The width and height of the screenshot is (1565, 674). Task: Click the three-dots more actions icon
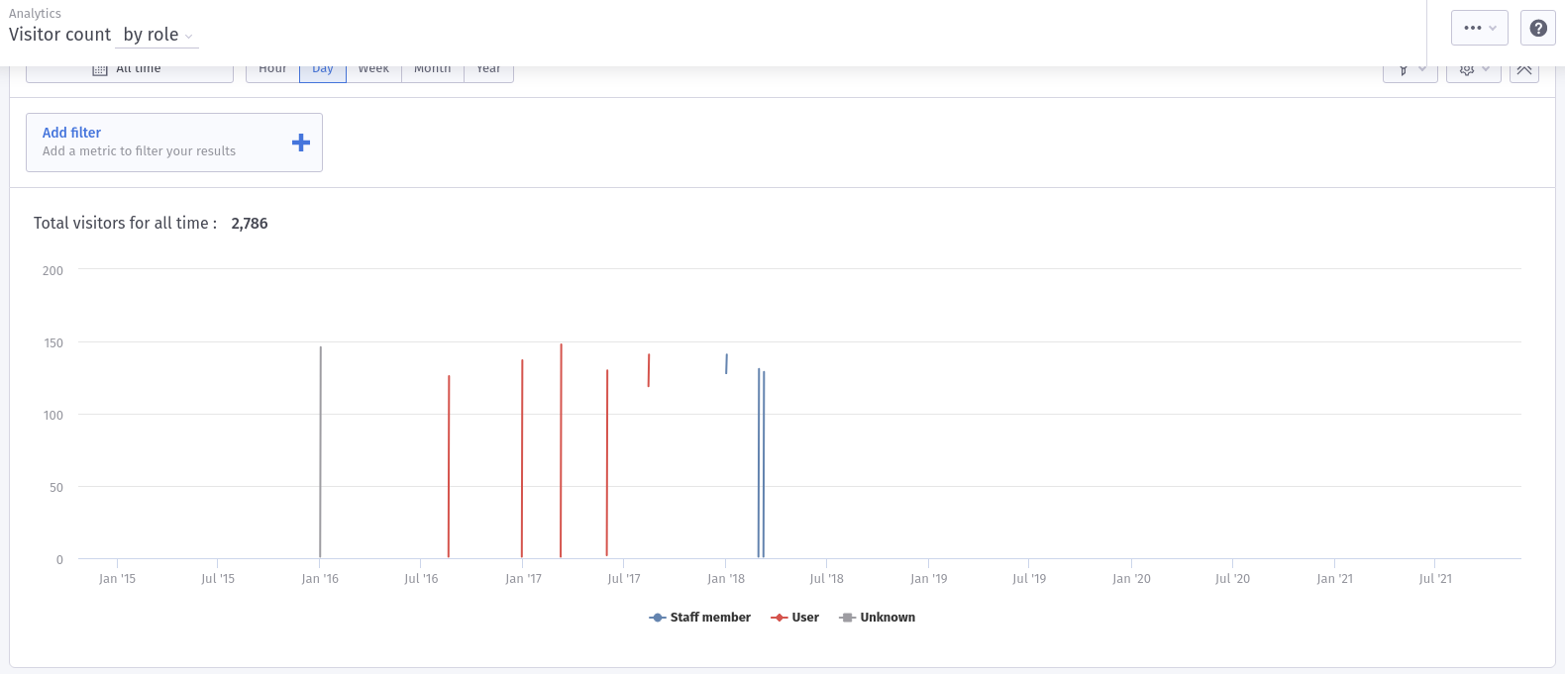click(x=1472, y=29)
